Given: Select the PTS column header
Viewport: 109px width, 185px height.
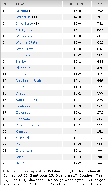Looking at the screenshot, I should [x=100, y=4].
